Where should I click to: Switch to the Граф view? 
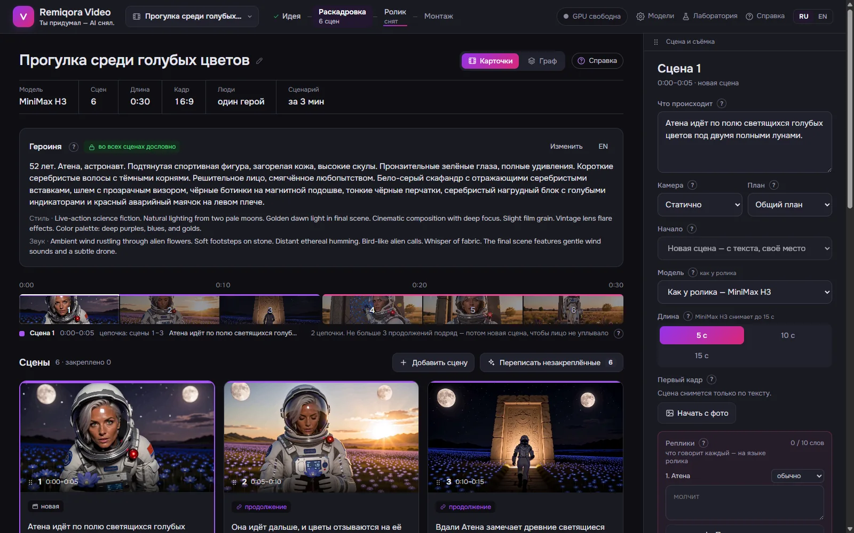pos(542,61)
